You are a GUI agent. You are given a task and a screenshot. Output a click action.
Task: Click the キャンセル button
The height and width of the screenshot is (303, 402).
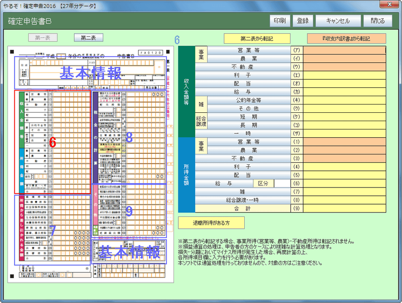pyautogui.click(x=338, y=21)
